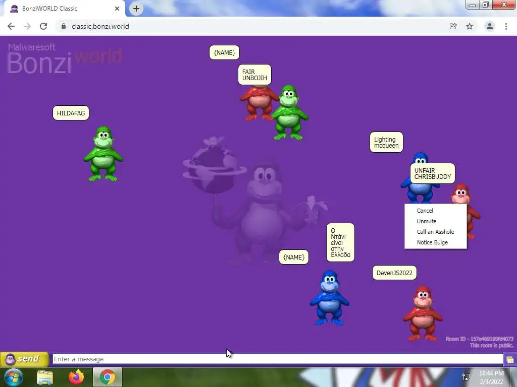The width and height of the screenshot is (517, 387).
Task: Open the Windows Start button
Action: point(14,377)
